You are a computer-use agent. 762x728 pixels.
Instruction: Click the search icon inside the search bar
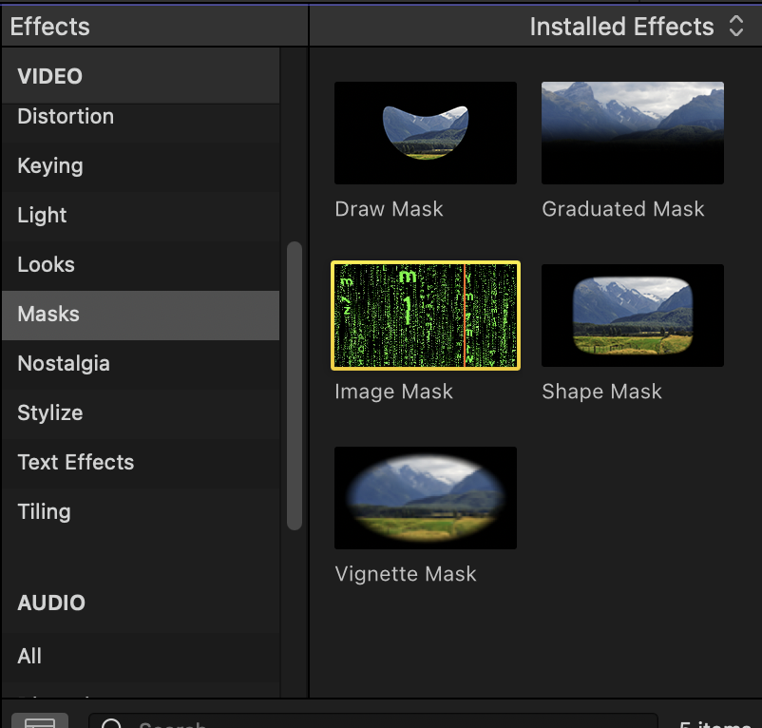point(113,723)
